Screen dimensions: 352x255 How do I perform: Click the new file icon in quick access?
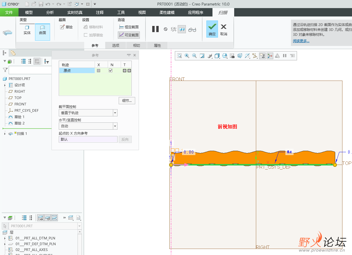[27, 4]
